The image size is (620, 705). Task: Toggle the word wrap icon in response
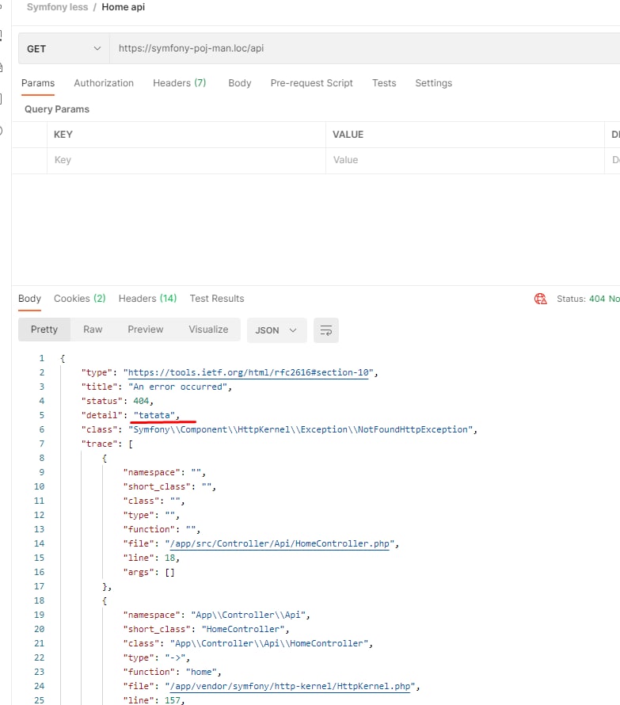click(x=325, y=330)
